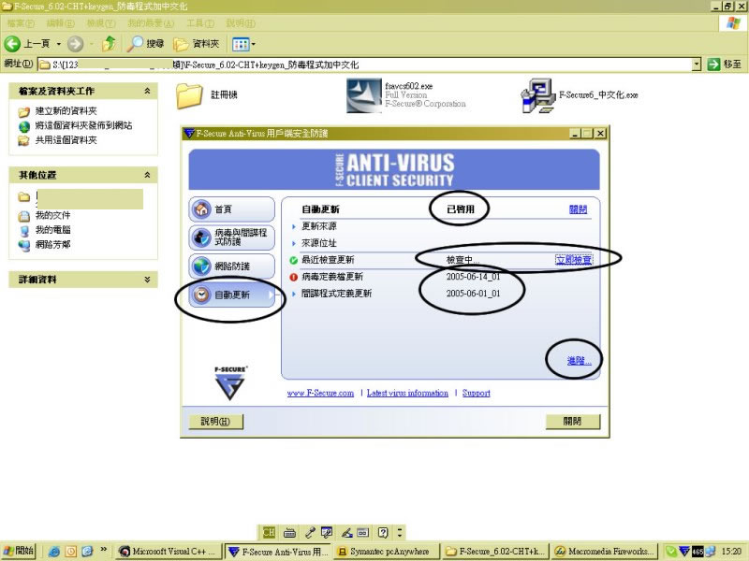Open 網路防護 section

pos(231,266)
